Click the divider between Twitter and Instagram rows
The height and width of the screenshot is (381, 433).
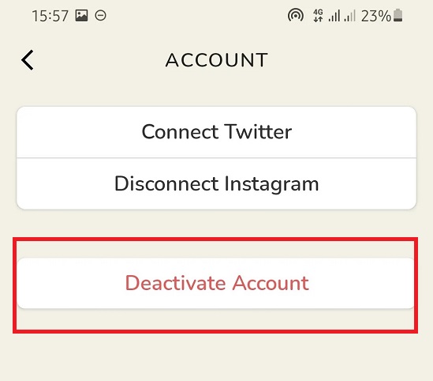216,158
